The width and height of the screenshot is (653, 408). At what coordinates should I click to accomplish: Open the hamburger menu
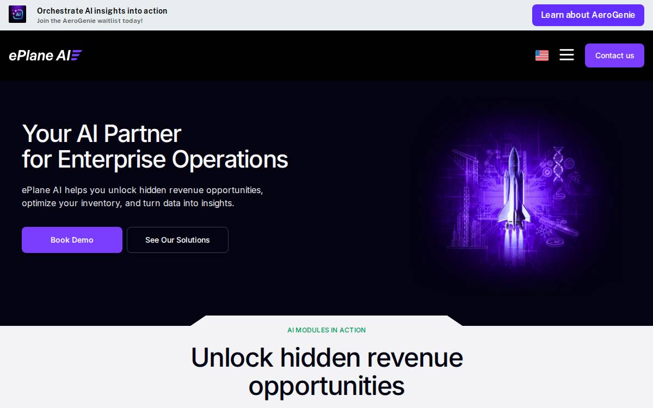[566, 55]
